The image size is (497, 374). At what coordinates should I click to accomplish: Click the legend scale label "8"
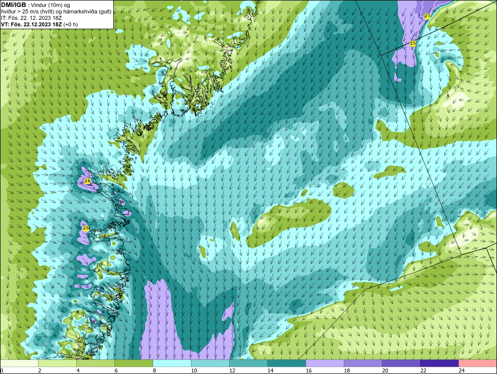155,371
